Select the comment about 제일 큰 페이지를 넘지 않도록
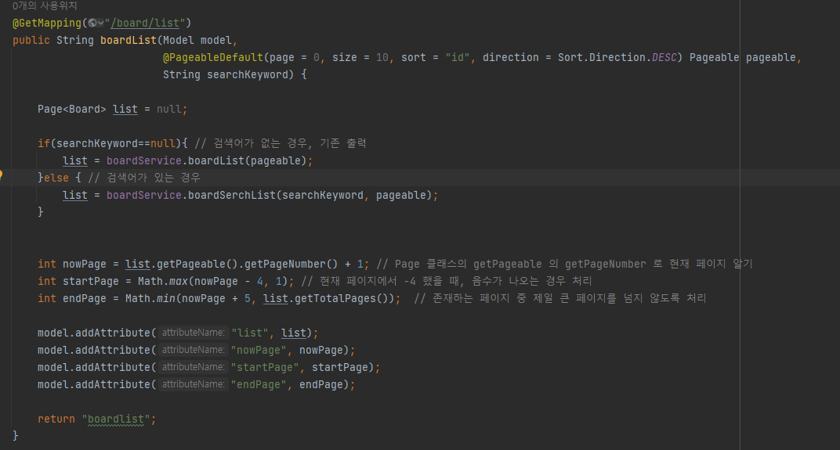The image size is (840, 450). [x=559, y=298]
